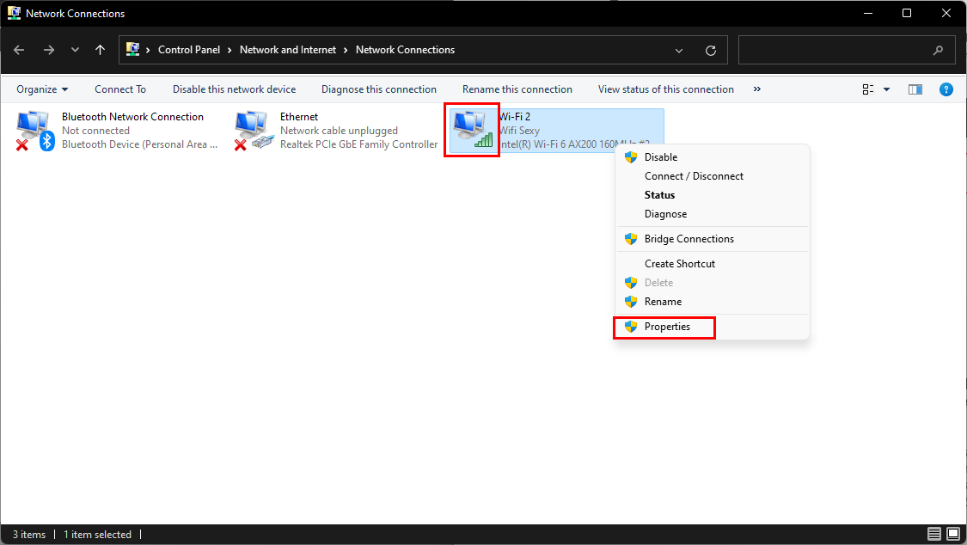Click 'Realtek PCIe GbE Family Controller' text
Viewport: 967px width, 545px height.
pyautogui.click(x=359, y=144)
